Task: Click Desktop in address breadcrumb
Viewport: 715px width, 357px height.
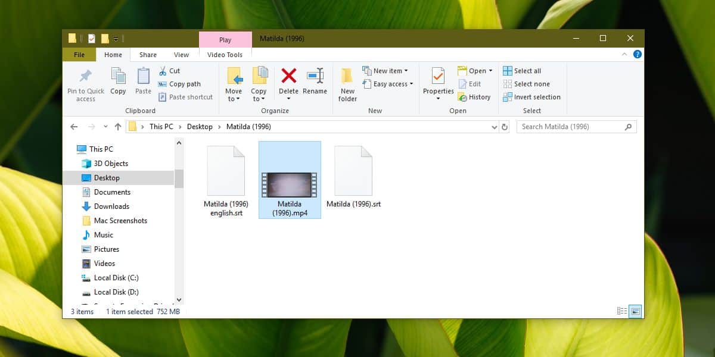Action: tap(200, 127)
